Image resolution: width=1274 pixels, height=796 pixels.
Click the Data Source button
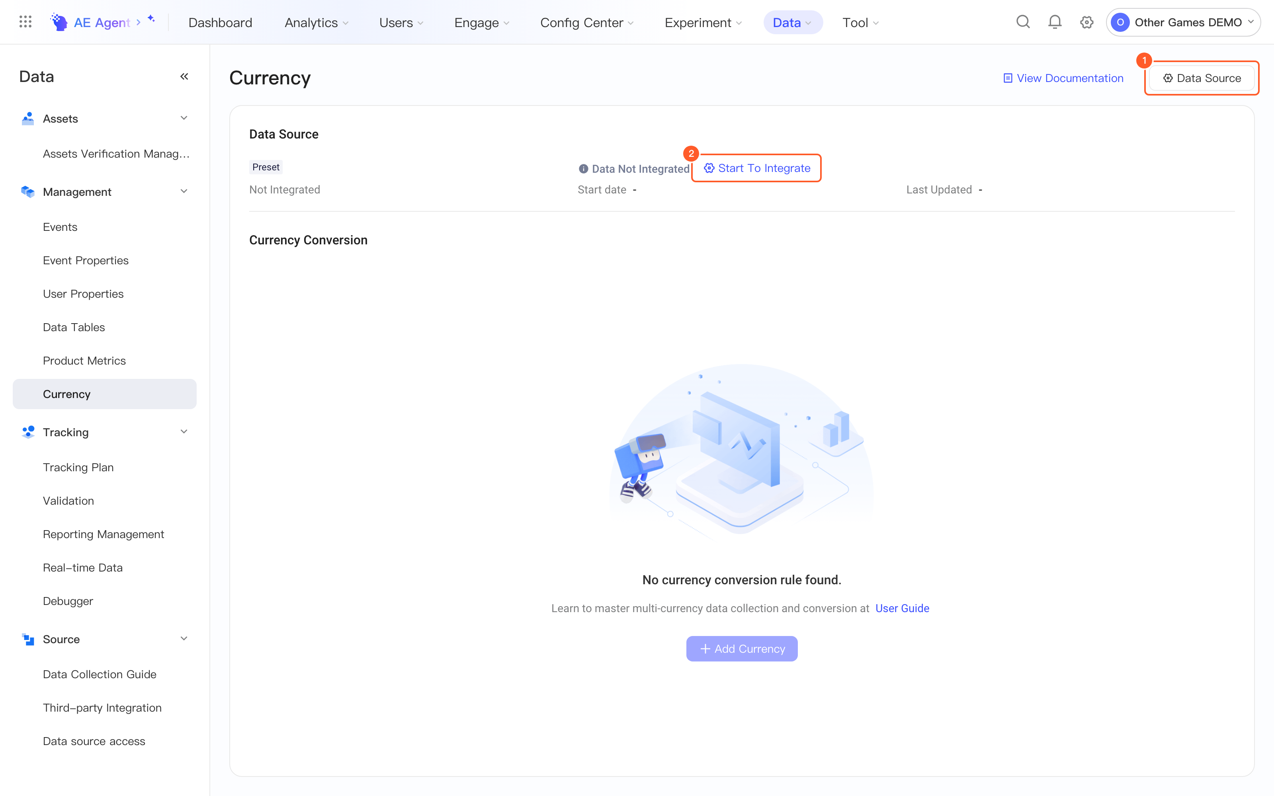[1202, 78]
